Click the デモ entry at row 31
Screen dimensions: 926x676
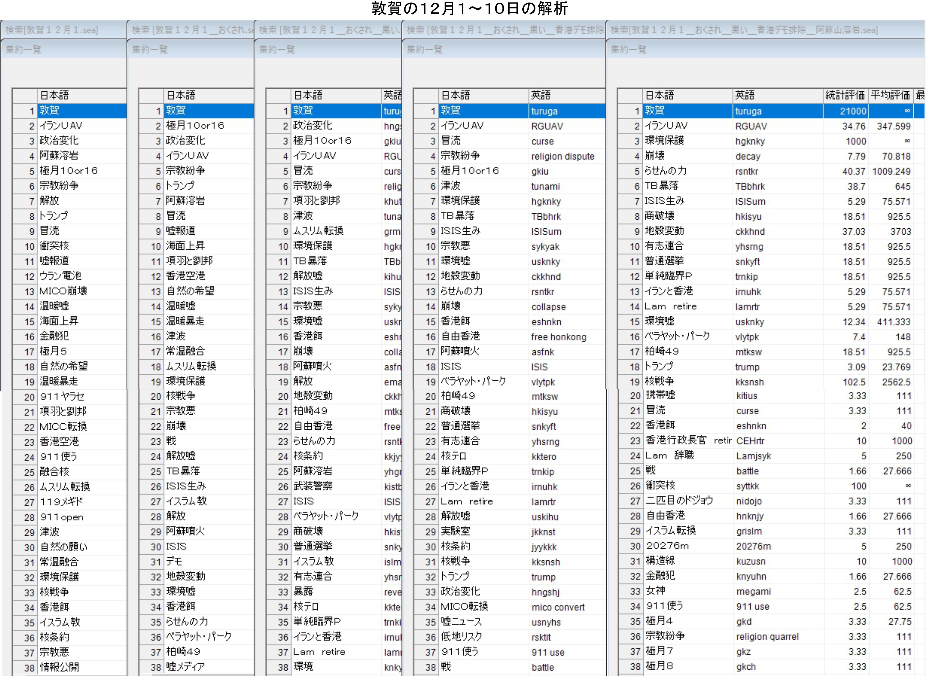pos(174,561)
